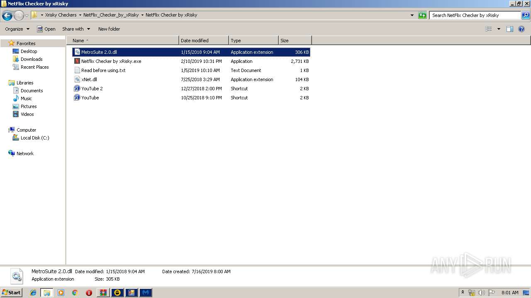Expand dropdown arrow before Xrisky Checkers breadcrumb
This screenshot has width=531, height=298.
point(41,15)
